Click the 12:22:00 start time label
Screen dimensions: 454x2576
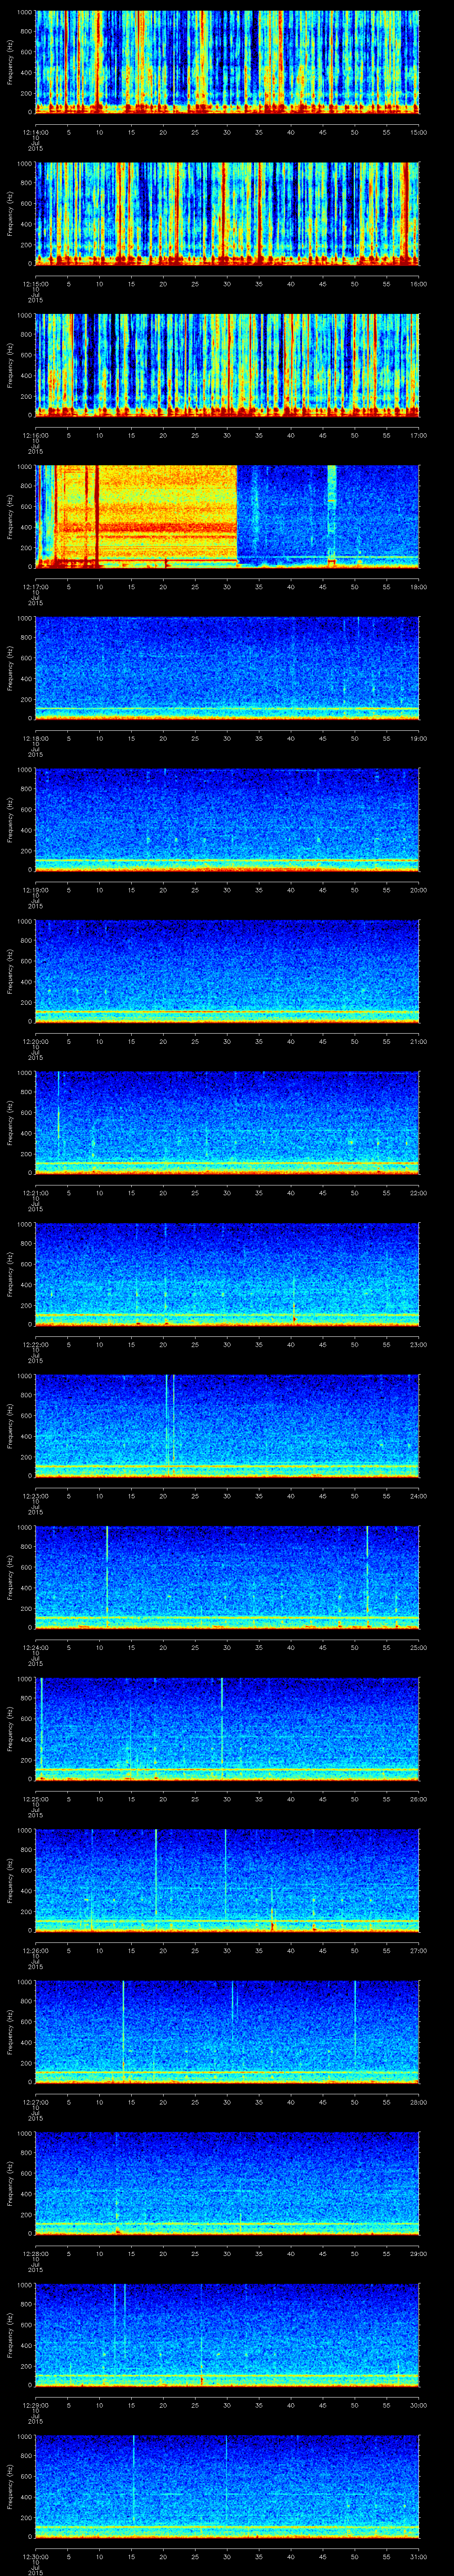pyautogui.click(x=36, y=1344)
